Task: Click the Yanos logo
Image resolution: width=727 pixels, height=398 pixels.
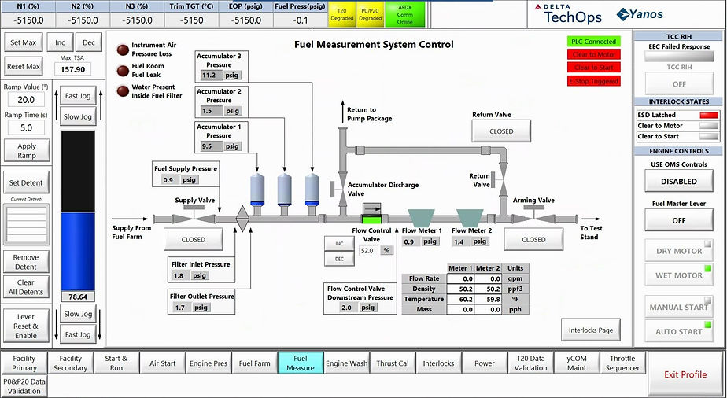Action: pos(640,14)
